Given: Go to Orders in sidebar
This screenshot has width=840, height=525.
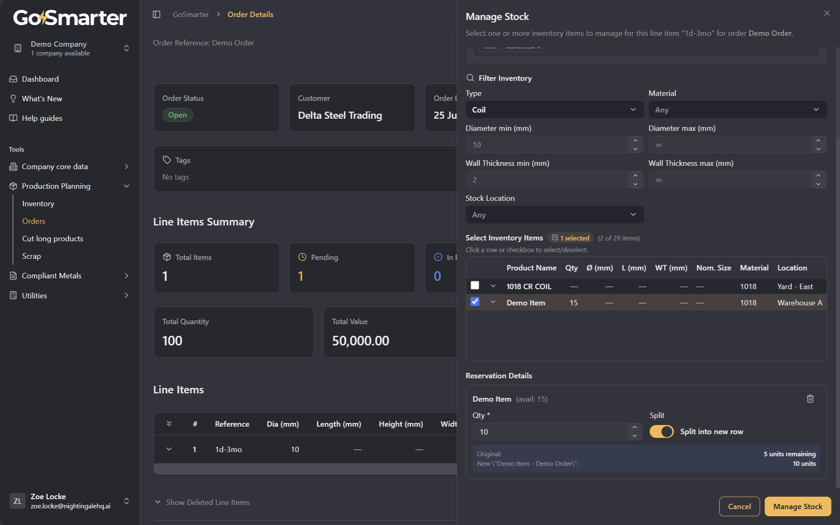Looking at the screenshot, I should 34,221.
